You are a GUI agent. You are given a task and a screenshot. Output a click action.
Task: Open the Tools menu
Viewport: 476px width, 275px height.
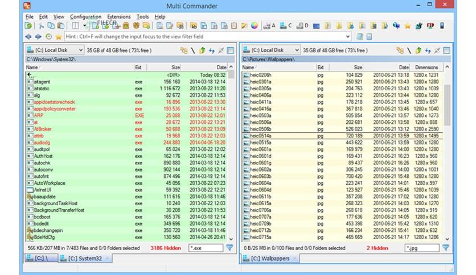click(x=142, y=16)
